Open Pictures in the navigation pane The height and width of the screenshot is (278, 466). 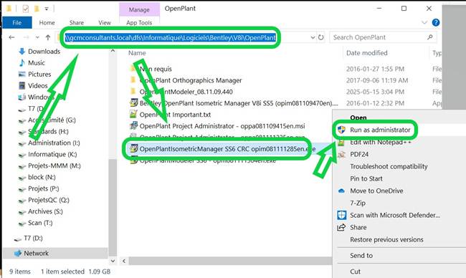[39, 75]
